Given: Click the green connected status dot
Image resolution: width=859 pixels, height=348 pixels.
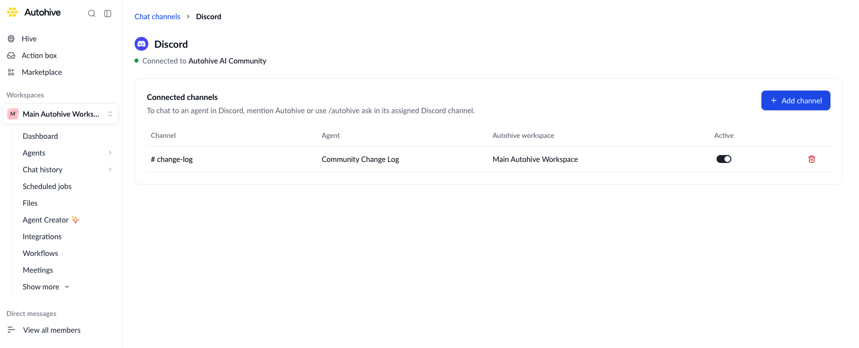Looking at the screenshot, I should (x=137, y=61).
